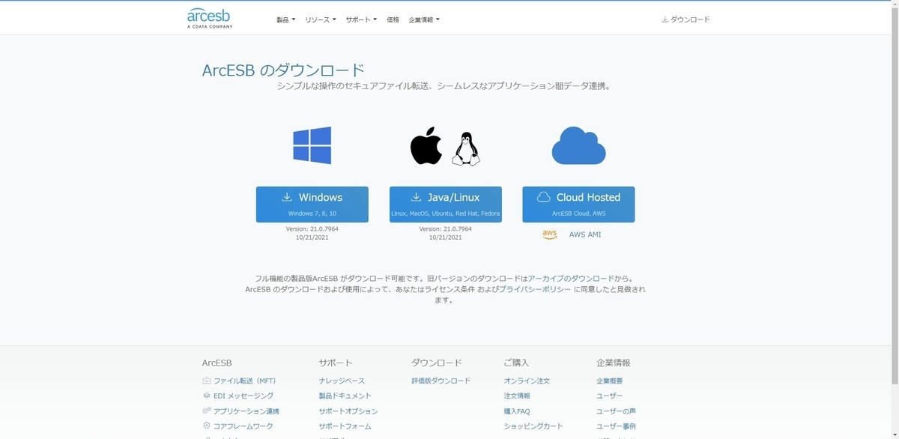The height and width of the screenshot is (439, 899).
Task: Click the core framework footer icon
Action: (x=207, y=426)
